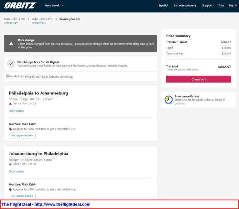
Task: Click Change flight under Delta JNB to PHL
Action: tap(39, 23)
